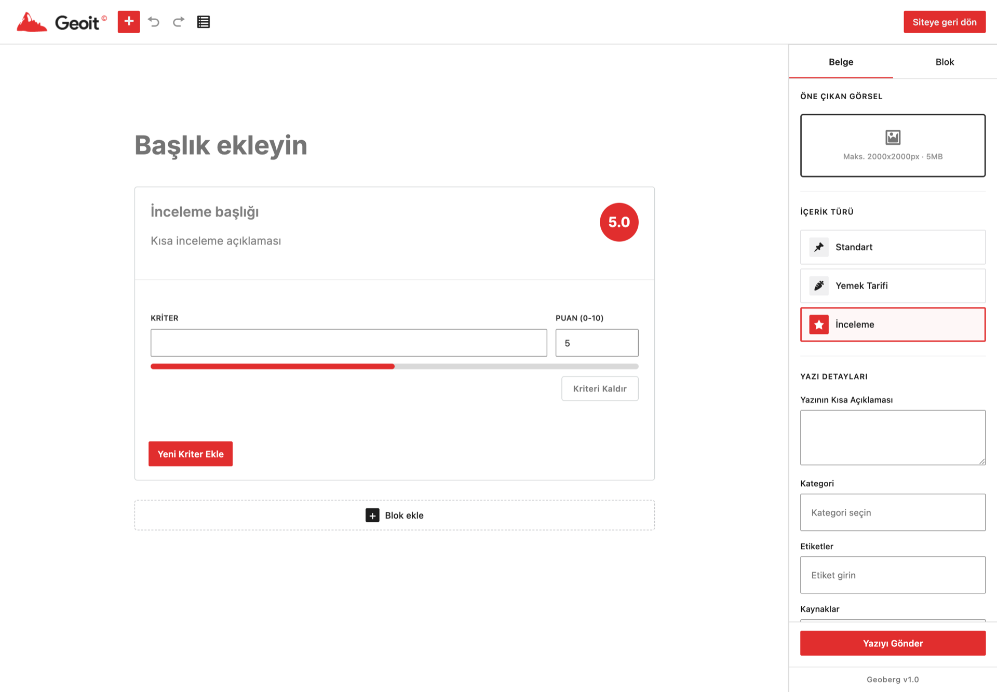Open the block list outline icon
Image resolution: width=997 pixels, height=692 pixels.
[204, 22]
